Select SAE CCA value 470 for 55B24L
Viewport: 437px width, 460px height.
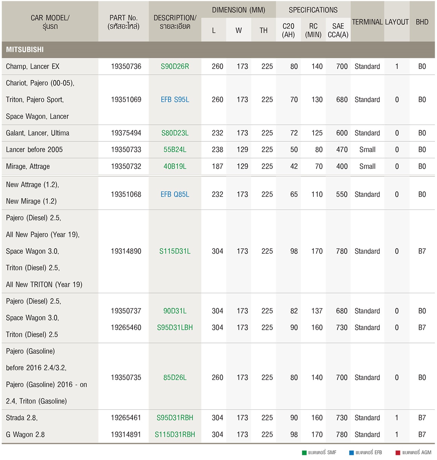coord(342,149)
